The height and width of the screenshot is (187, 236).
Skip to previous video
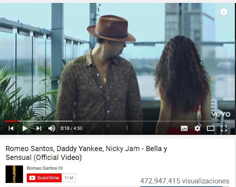(x=11, y=128)
